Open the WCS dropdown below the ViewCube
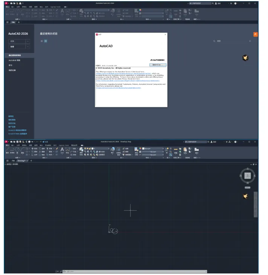Viewport: 268px width, 275px height. (x=247, y=187)
